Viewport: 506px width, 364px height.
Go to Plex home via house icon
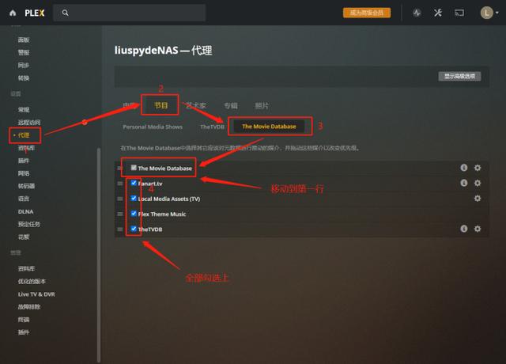coord(13,13)
